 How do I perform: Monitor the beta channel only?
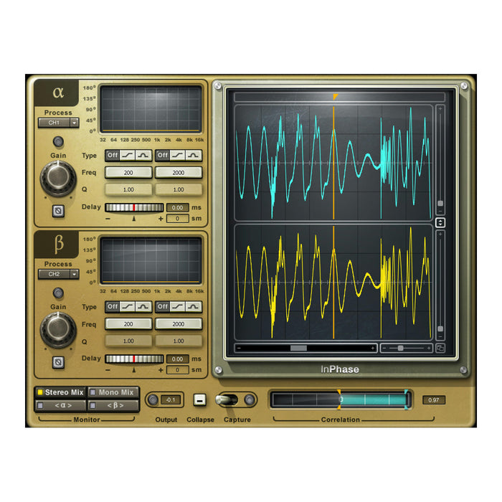coord(113,406)
